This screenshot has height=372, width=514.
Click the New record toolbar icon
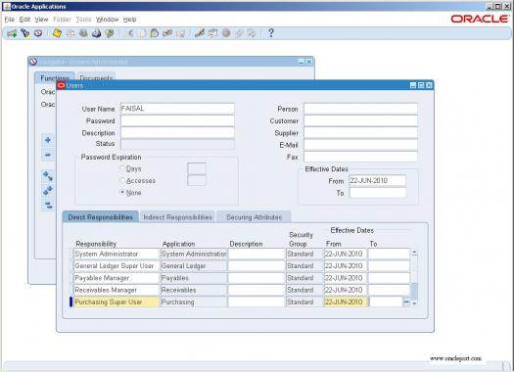[x=12, y=33]
